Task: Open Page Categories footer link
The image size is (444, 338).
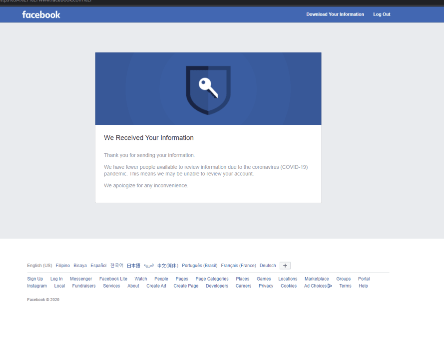Action: (x=212, y=279)
